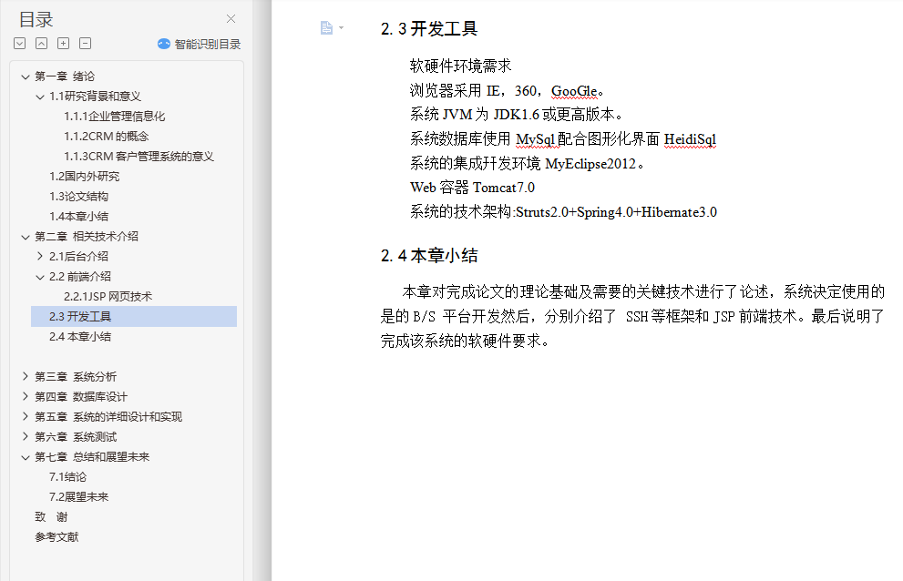Navigate to 1.2国内外研究
This screenshot has height=581, width=903.
pos(84,176)
